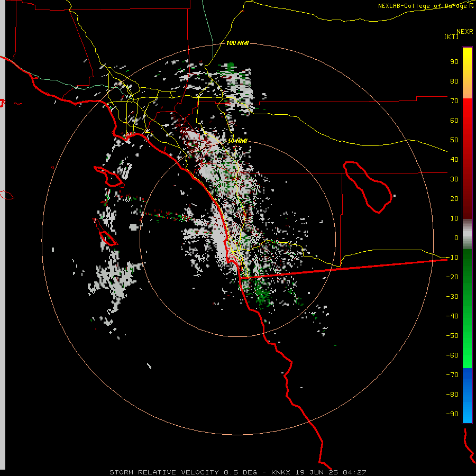The image size is (476, 476).
Task: Click the -30 value on velocity scale
Action: coord(452,297)
